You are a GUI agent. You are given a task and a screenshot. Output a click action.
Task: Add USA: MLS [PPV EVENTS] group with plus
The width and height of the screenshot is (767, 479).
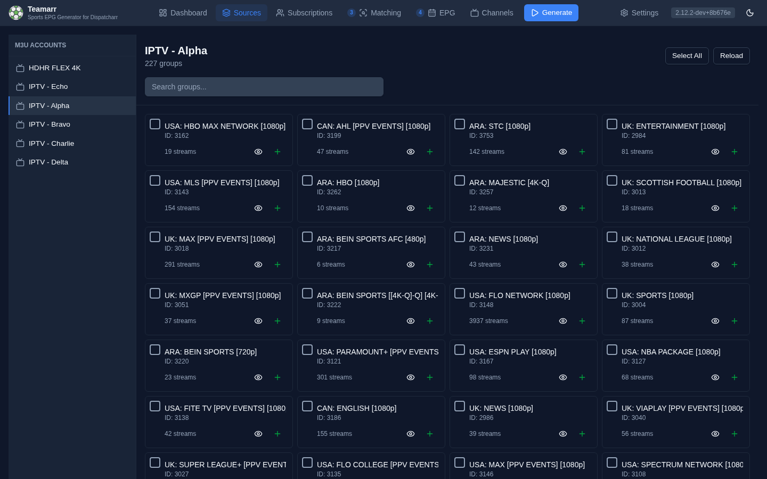click(278, 208)
